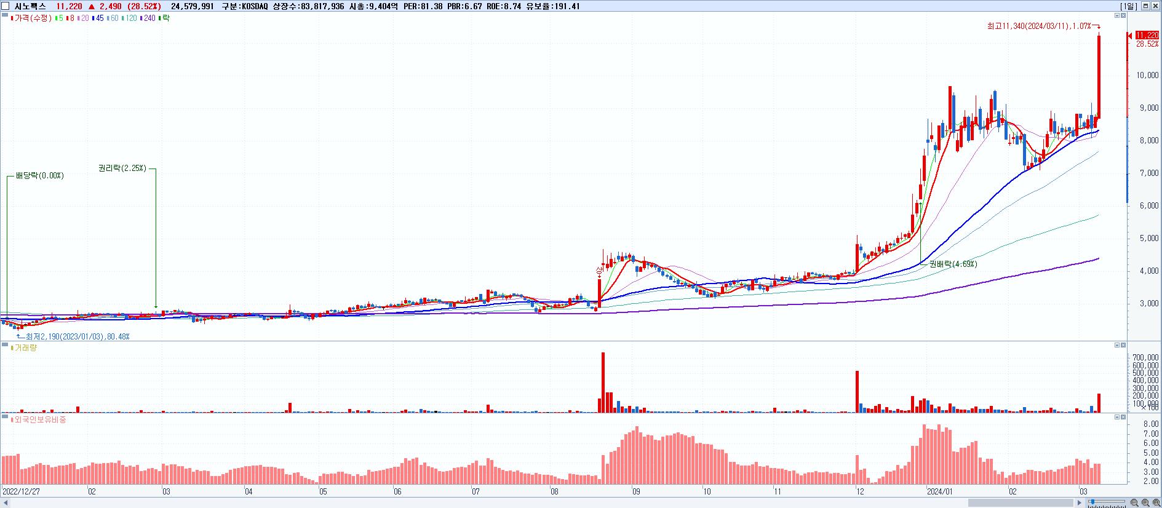Click the 거래량 indicator label

[24, 347]
